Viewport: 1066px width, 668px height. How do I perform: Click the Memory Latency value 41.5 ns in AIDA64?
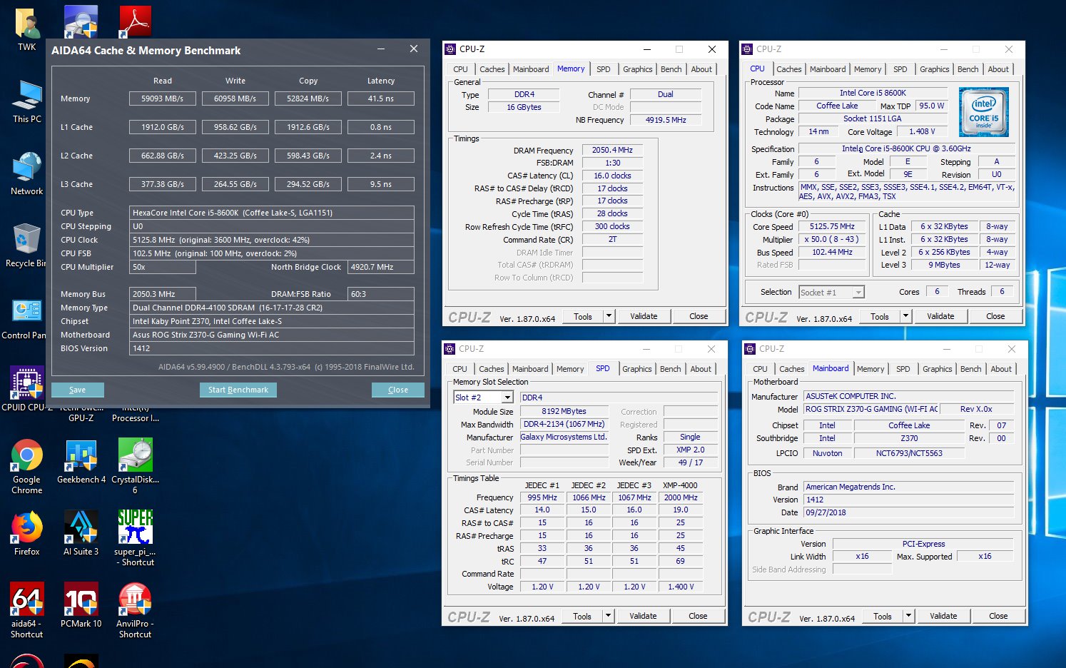coord(381,98)
